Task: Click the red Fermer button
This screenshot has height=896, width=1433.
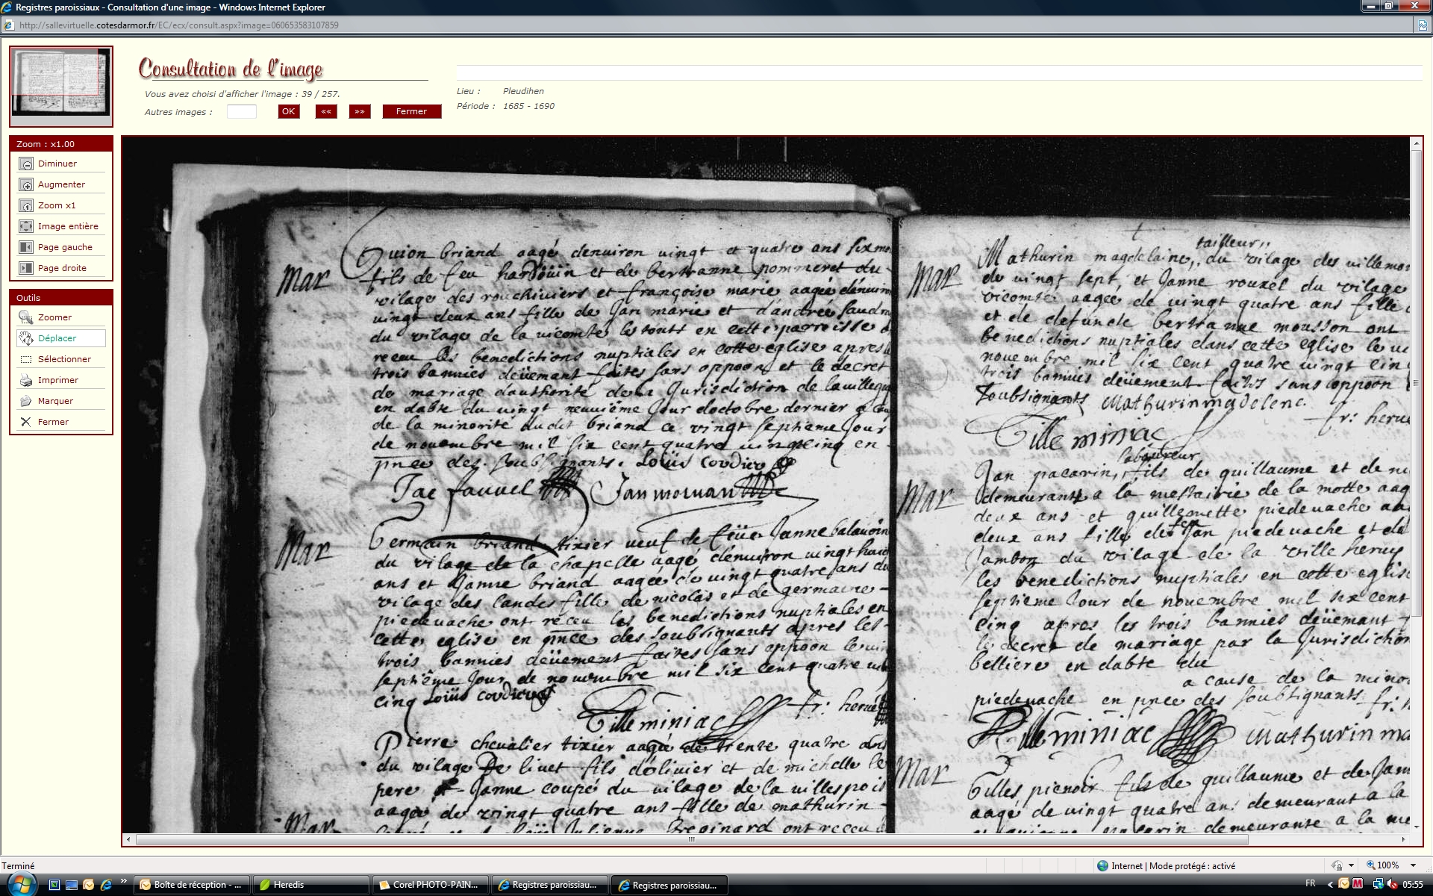Action: point(411,111)
